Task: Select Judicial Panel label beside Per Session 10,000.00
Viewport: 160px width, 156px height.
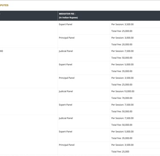Action: point(66,91)
